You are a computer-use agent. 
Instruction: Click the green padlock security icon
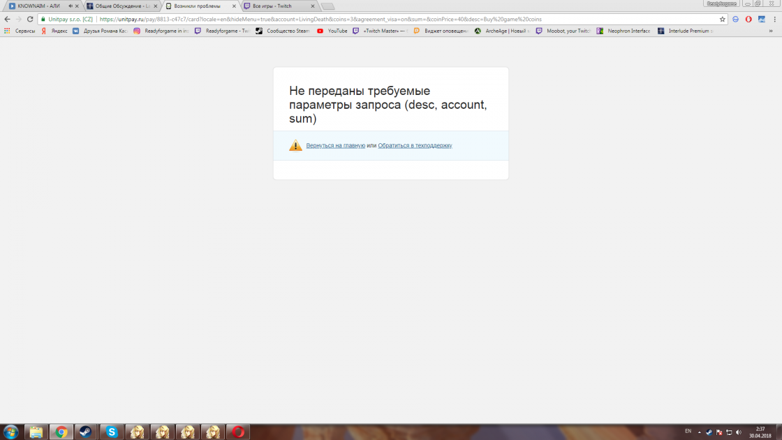click(43, 19)
